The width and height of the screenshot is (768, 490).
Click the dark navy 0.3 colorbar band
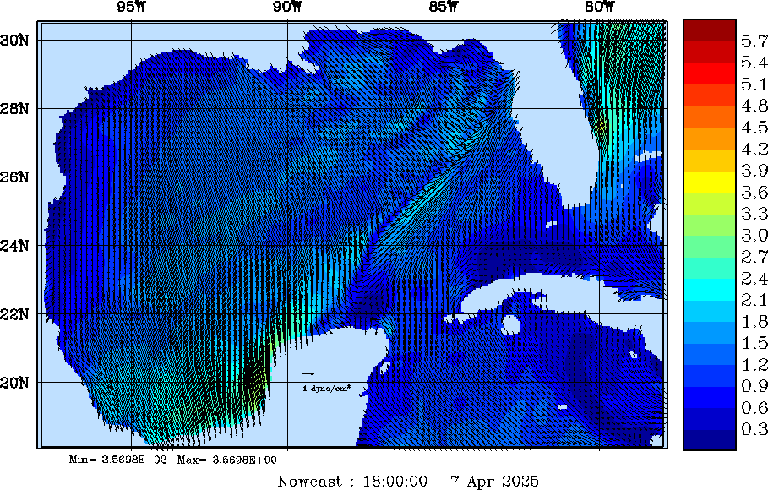tap(710, 439)
